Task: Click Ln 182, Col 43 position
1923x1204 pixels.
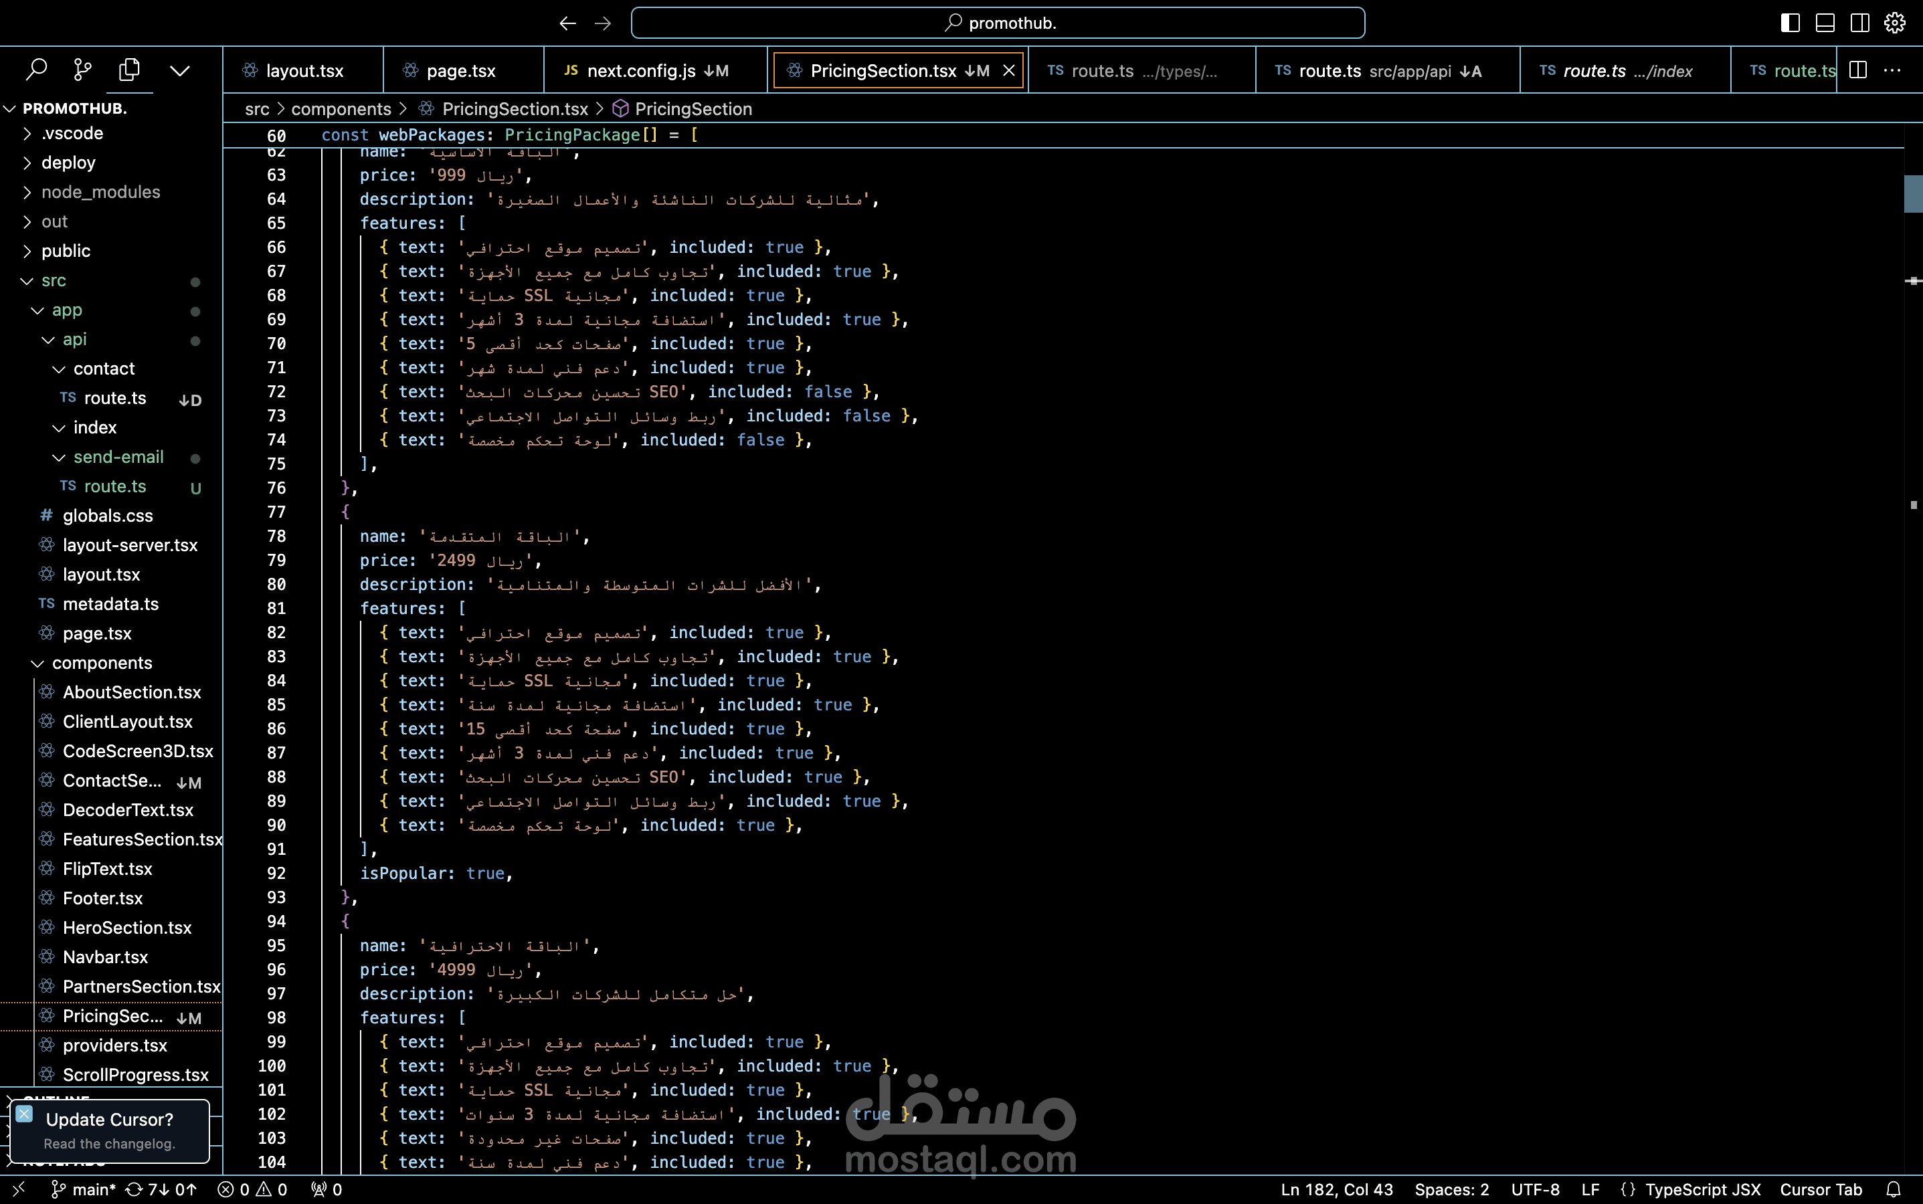Action: pos(1337,1190)
